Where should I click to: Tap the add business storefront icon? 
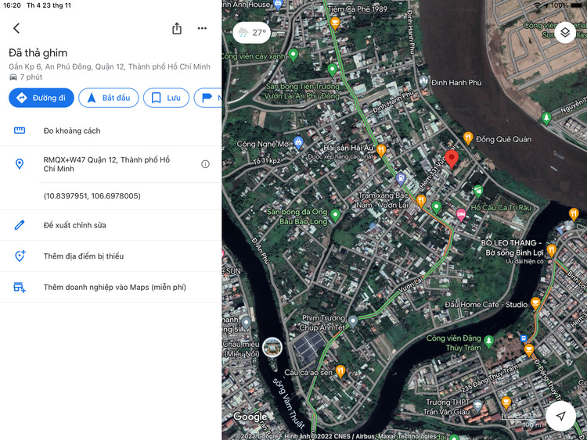(x=20, y=287)
